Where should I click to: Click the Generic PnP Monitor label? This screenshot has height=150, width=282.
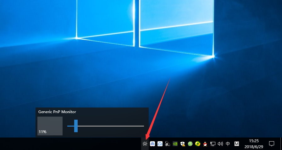click(57, 112)
